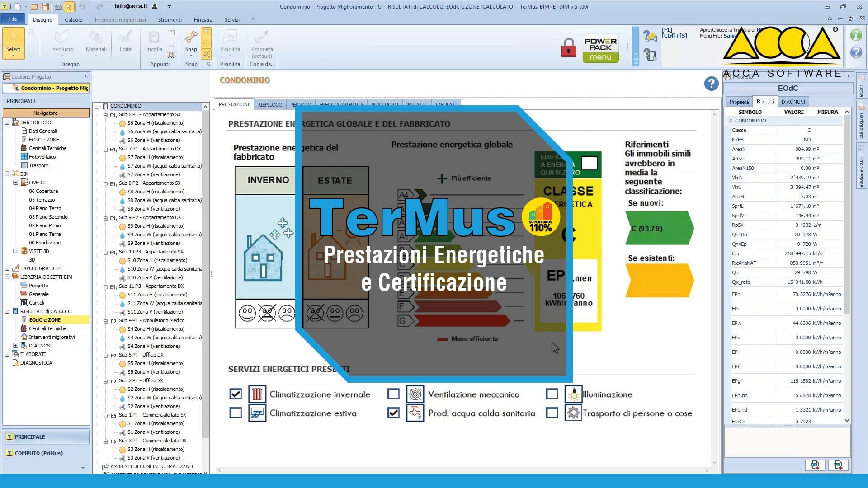Expand the DIAGNOSI tree node
This screenshot has height=488, width=868.
click(15, 346)
